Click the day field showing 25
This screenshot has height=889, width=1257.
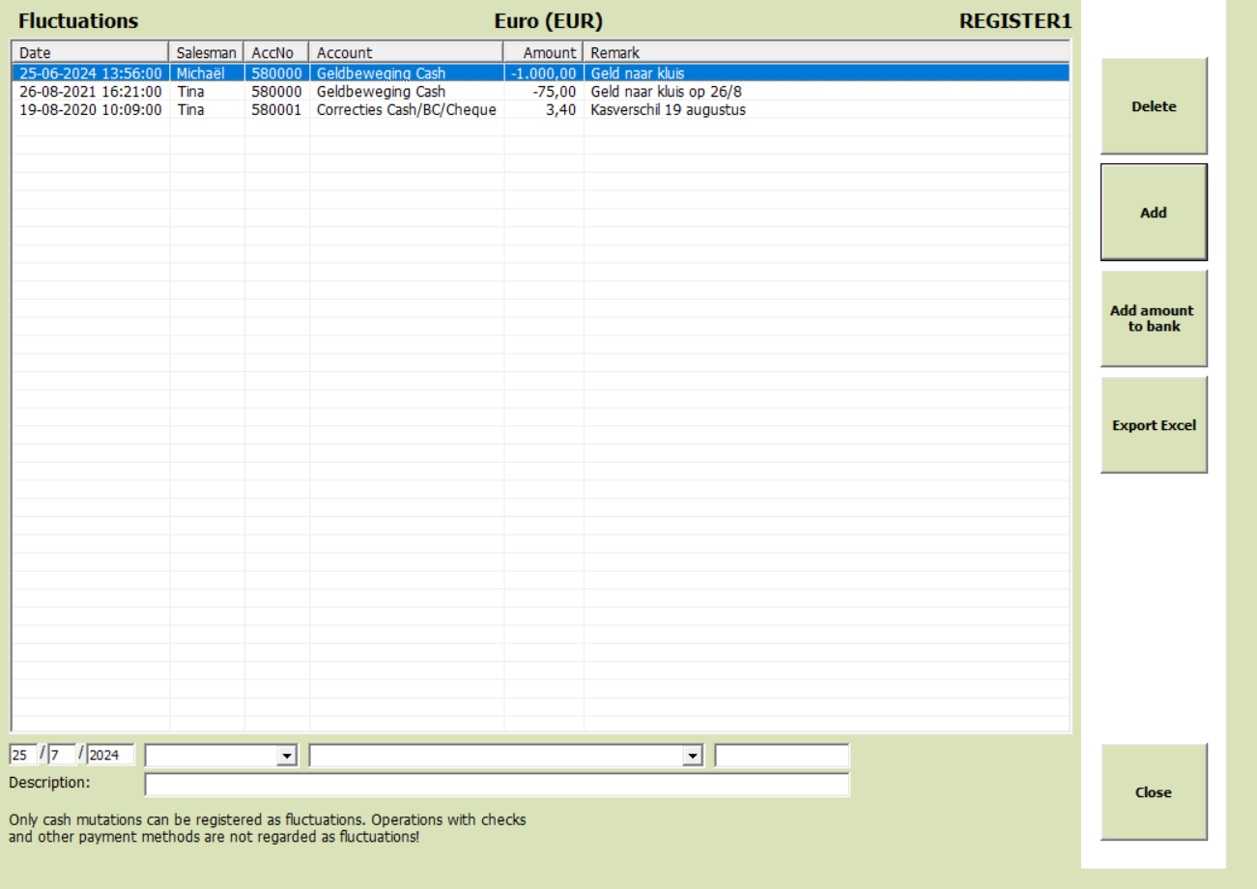tap(23, 755)
